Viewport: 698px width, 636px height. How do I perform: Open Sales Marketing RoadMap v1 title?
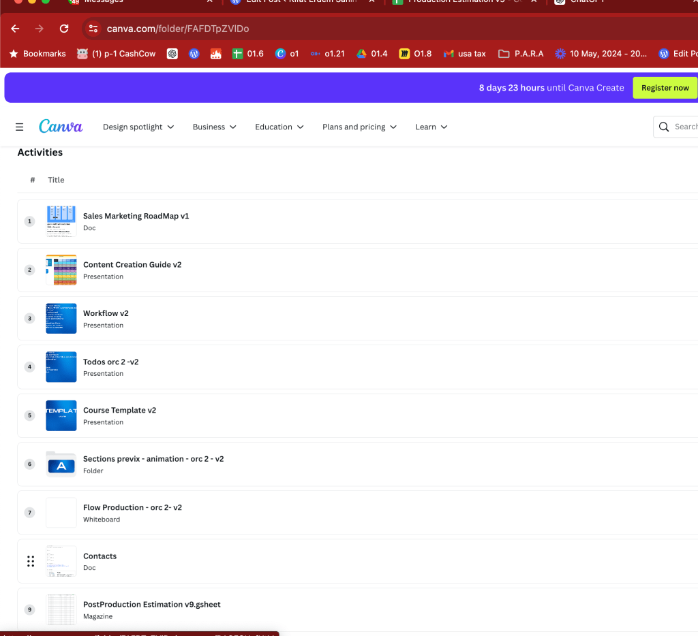(x=136, y=216)
